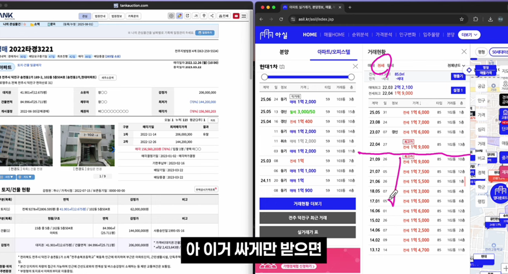Click the 평돌기 button
The image size is (508, 274).
click(458, 76)
